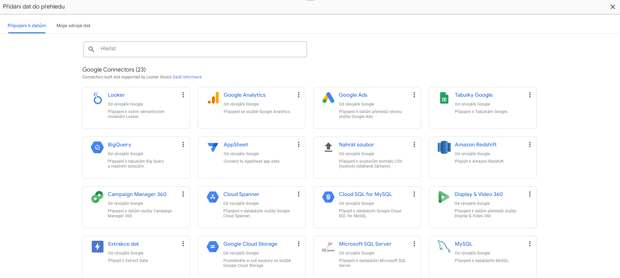
Task: Select the Amazon Redshift title
Action: click(476, 144)
